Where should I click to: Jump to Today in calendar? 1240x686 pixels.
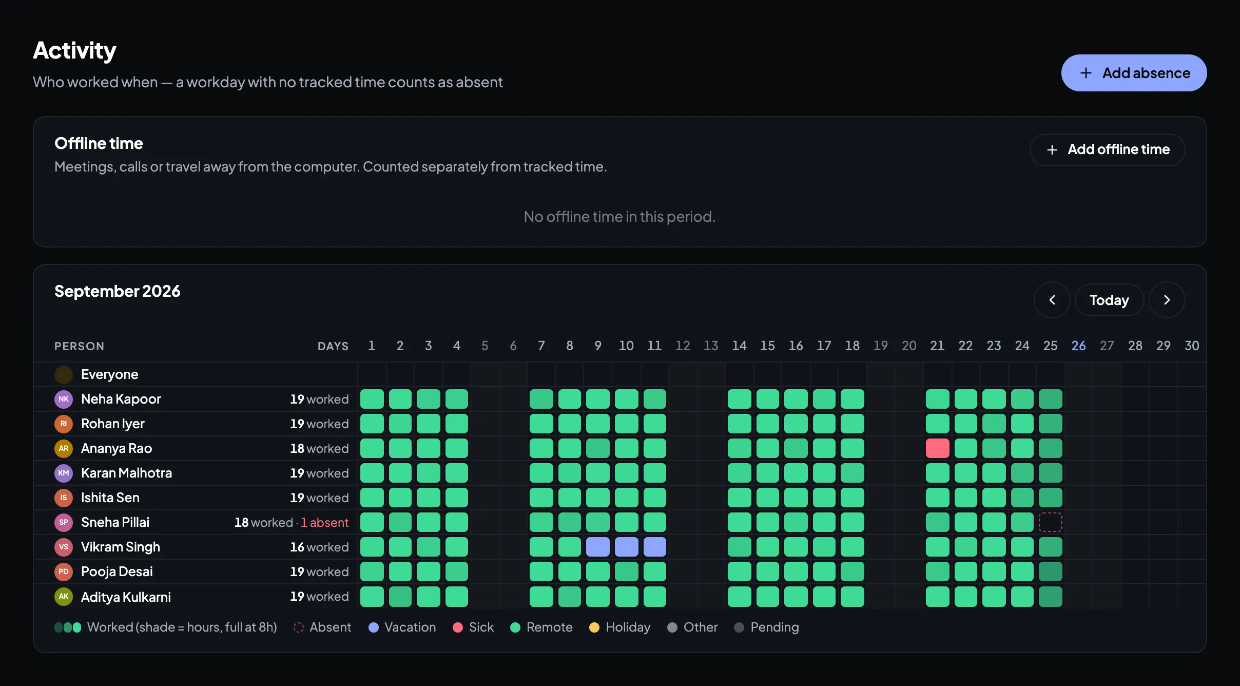[1109, 300]
